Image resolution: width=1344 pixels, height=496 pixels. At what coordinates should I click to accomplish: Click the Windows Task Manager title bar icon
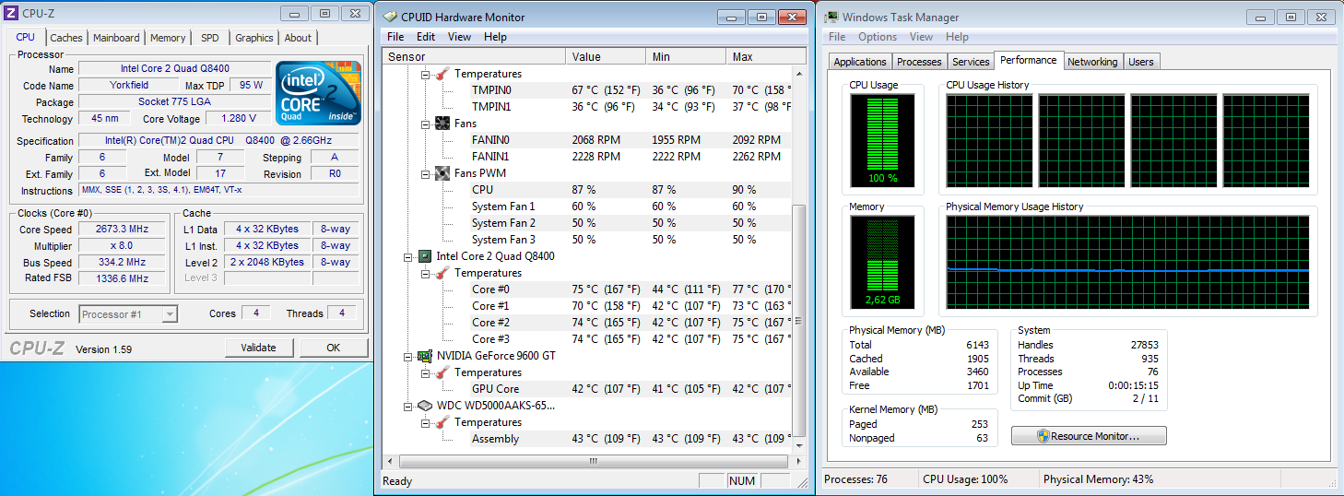pyautogui.click(x=831, y=17)
